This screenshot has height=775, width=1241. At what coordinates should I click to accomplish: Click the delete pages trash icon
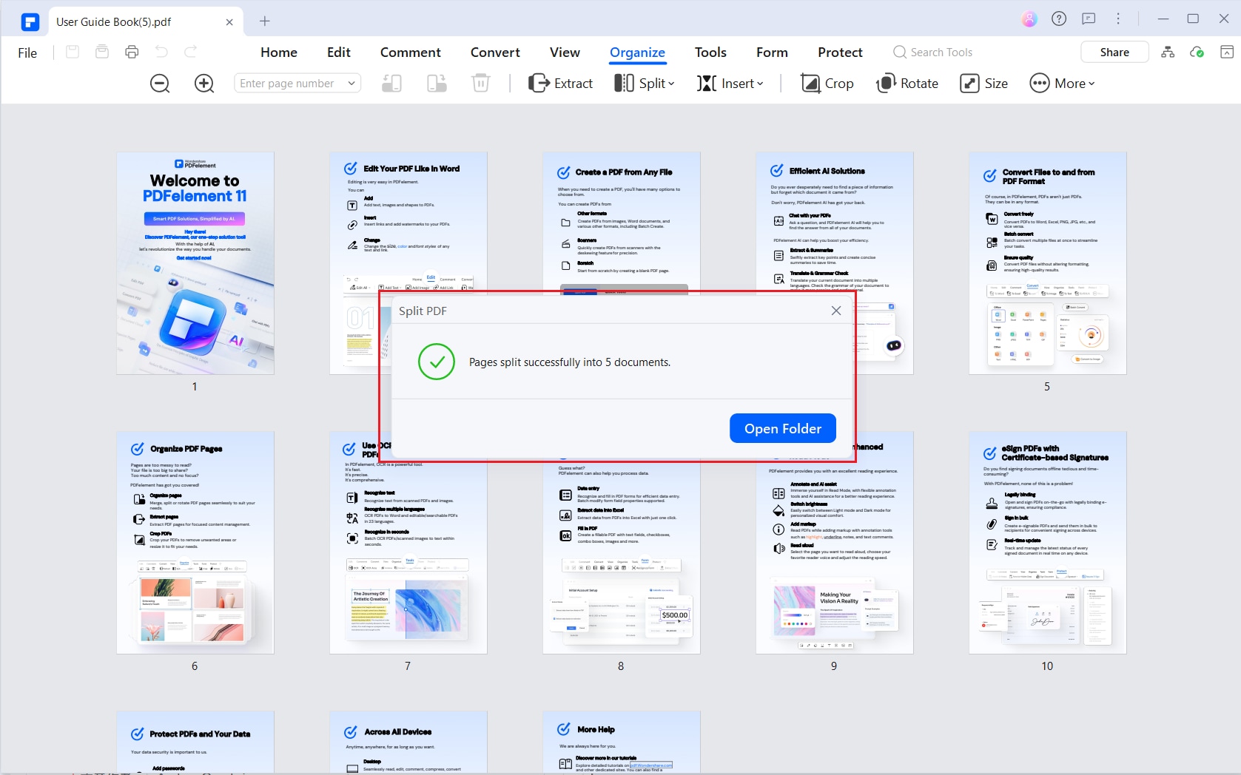coord(481,84)
